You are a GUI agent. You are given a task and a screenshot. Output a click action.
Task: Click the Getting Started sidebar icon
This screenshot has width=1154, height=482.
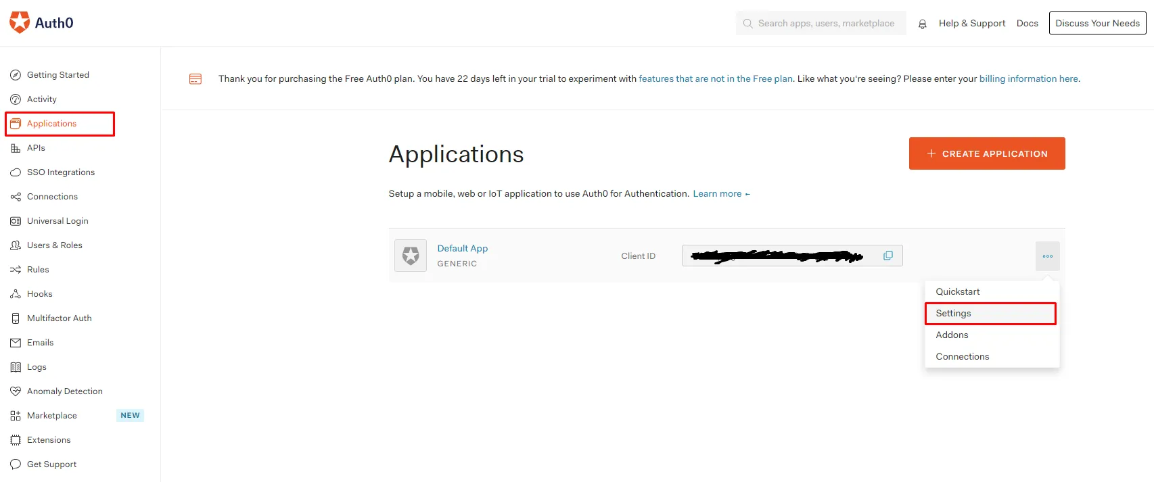pos(16,75)
